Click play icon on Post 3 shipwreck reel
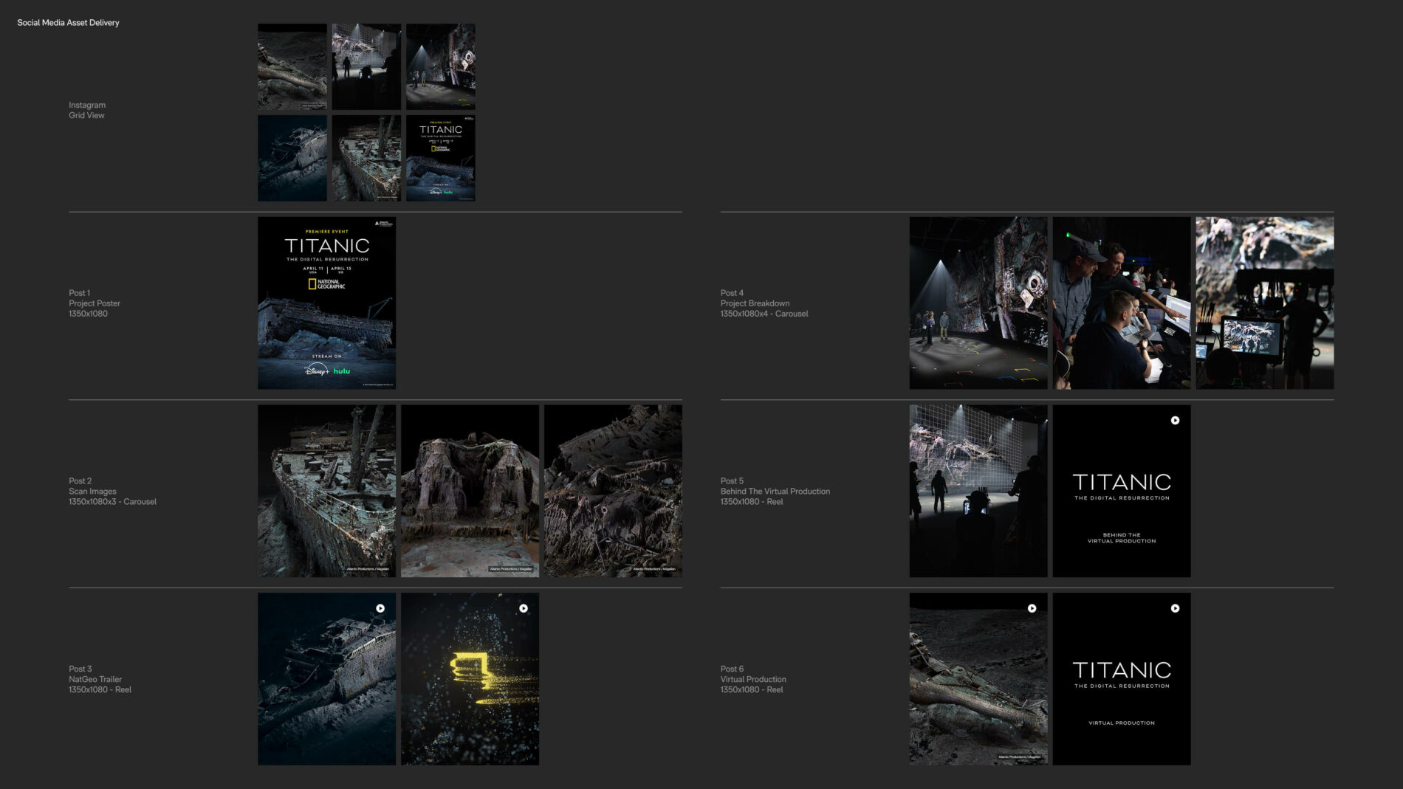The width and height of the screenshot is (1403, 789). pyautogui.click(x=380, y=608)
